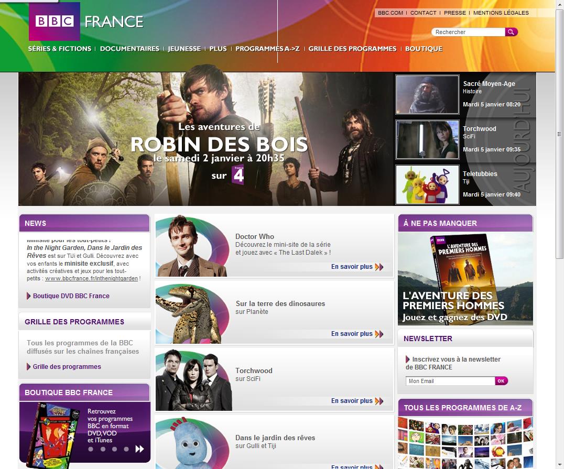Open the Presse top link
Viewport: 564px width, 469px height.
(454, 13)
